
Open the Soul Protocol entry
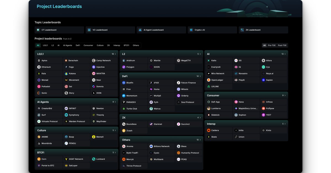(189, 102)
